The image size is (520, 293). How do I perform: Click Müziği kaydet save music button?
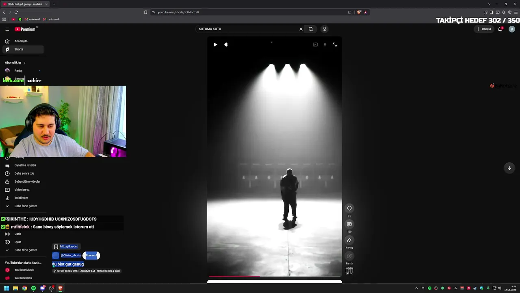[x=66, y=247]
